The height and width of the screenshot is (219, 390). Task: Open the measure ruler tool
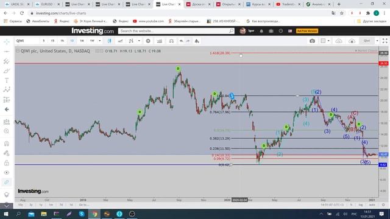tap(7, 122)
